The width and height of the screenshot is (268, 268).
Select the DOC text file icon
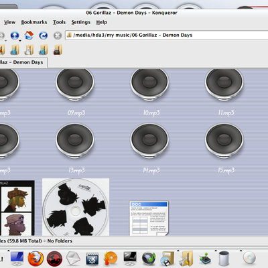tap(149, 218)
